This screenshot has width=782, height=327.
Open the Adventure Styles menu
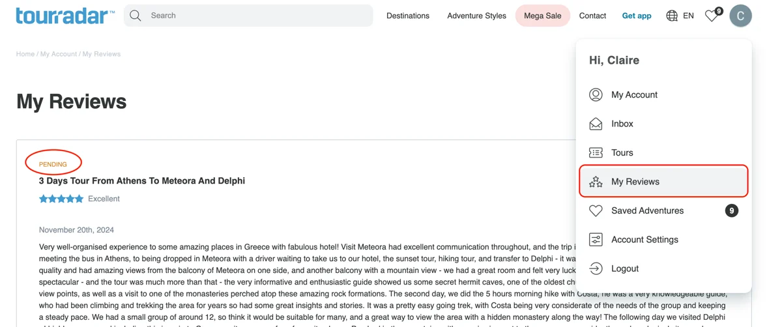pyautogui.click(x=476, y=16)
